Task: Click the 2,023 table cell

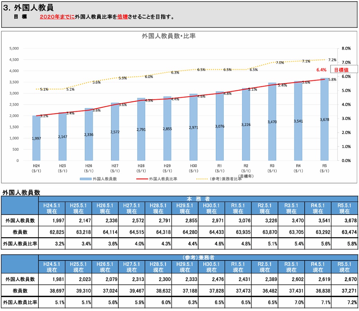Action: [x=78, y=279]
